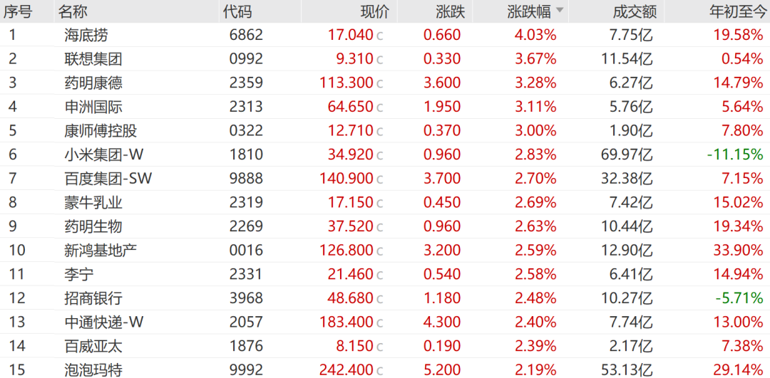The height and width of the screenshot is (378, 770).
Task: Click the c marker beside price 126.800
Action: point(380,251)
